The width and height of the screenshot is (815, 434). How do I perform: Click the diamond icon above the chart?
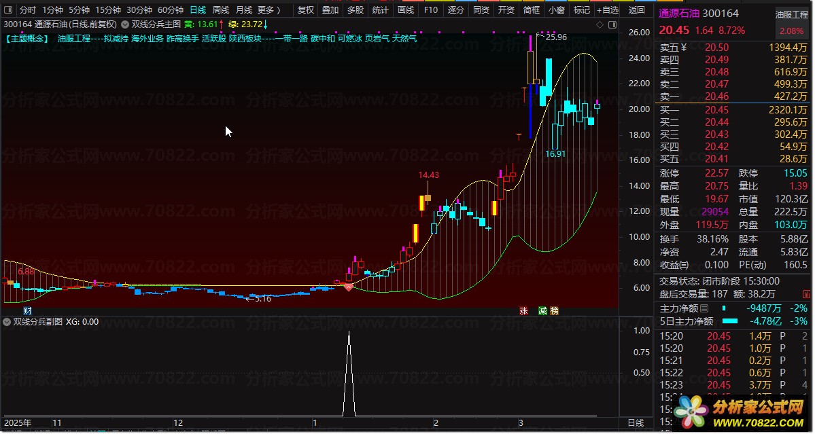[600, 24]
